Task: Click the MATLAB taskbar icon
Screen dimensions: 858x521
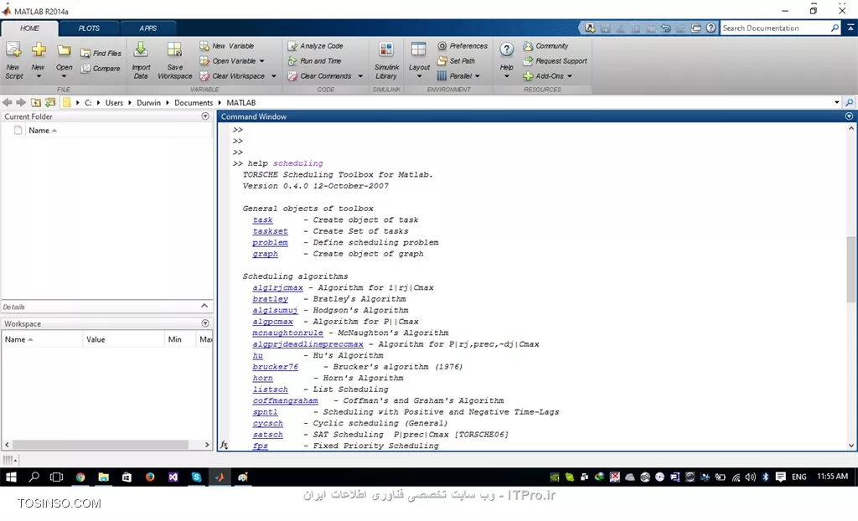Action: click(220, 477)
